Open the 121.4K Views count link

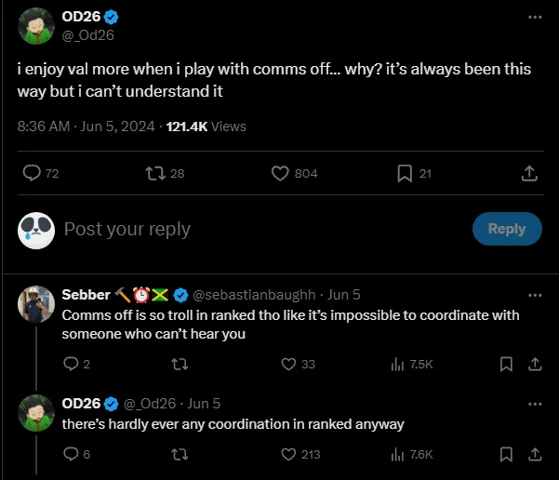click(206, 127)
